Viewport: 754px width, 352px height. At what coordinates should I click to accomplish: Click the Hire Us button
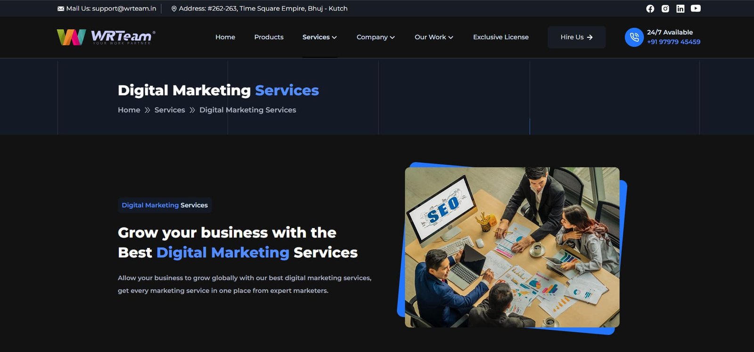[576, 37]
